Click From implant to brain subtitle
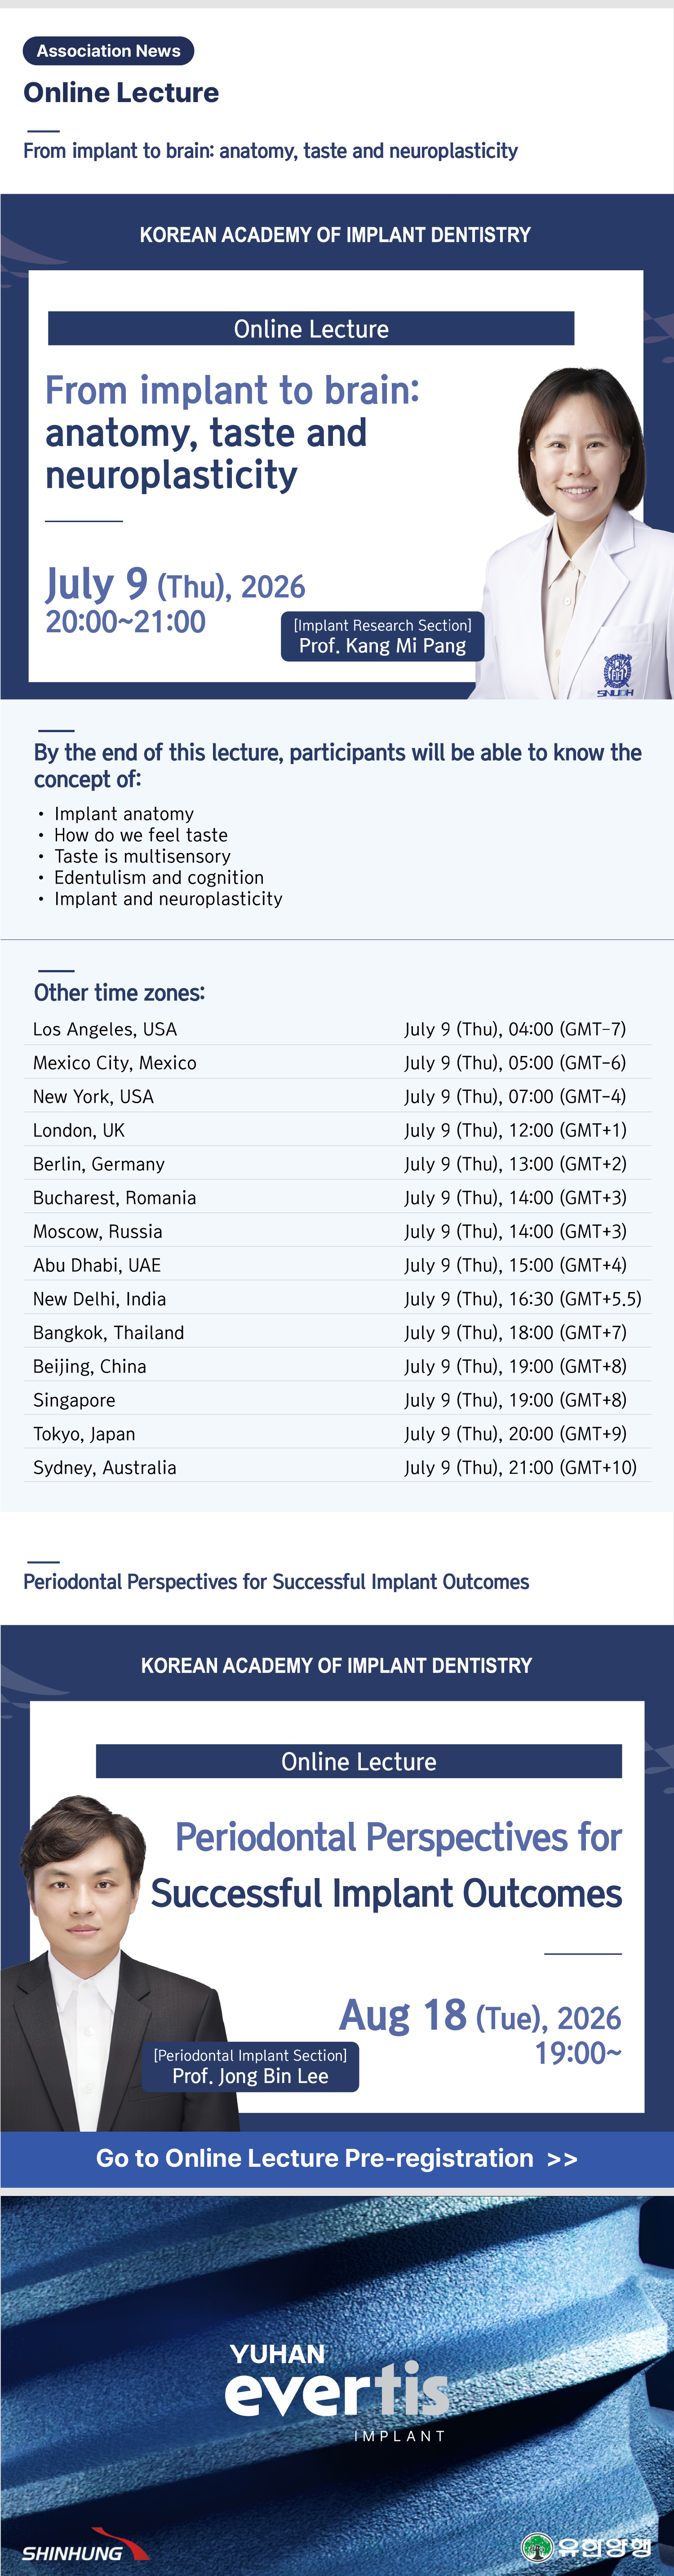 point(270,151)
